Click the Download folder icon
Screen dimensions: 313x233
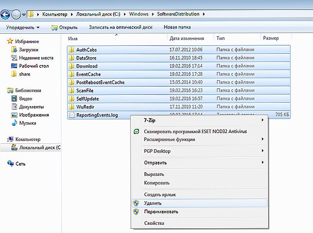pyautogui.click(x=71, y=66)
